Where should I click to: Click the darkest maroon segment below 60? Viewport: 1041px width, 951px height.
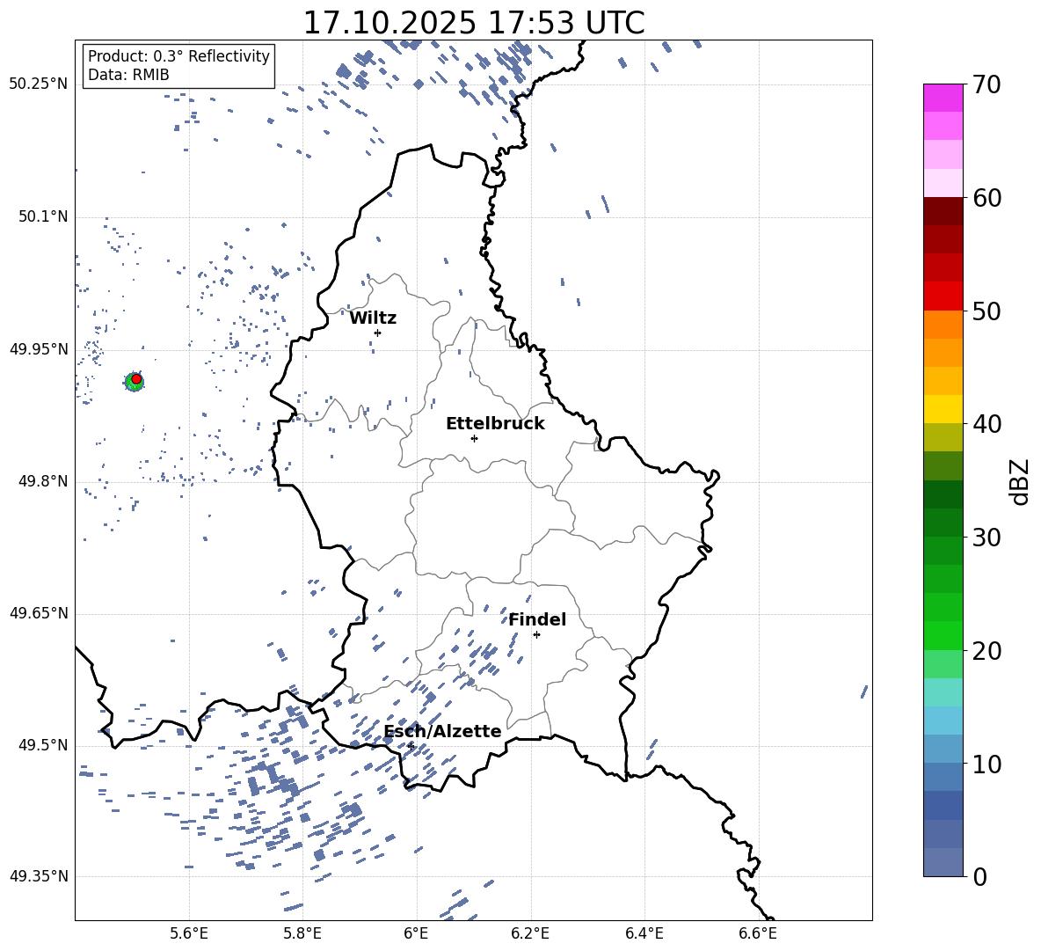(943, 212)
